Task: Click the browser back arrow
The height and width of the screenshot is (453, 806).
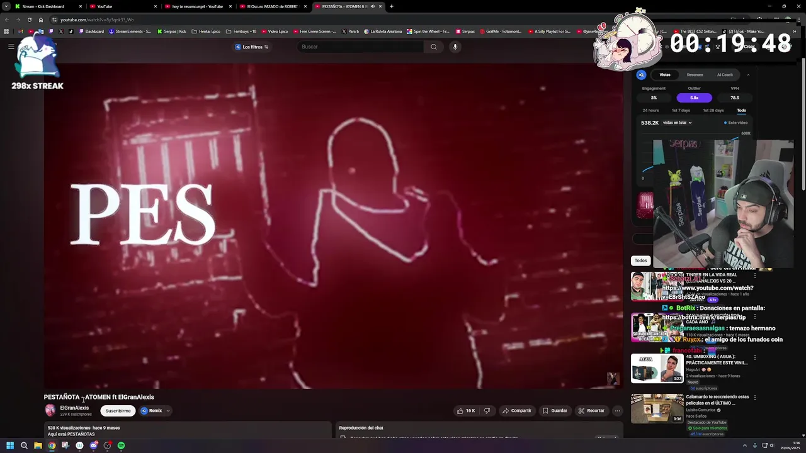Action: point(7,20)
